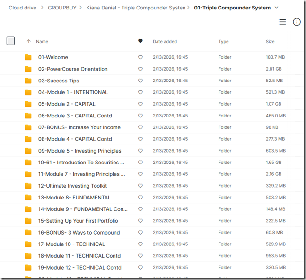Screen dimensions: 306x280
Task: Click the folder icon for 01-Welcome
Action: pos(28,57)
